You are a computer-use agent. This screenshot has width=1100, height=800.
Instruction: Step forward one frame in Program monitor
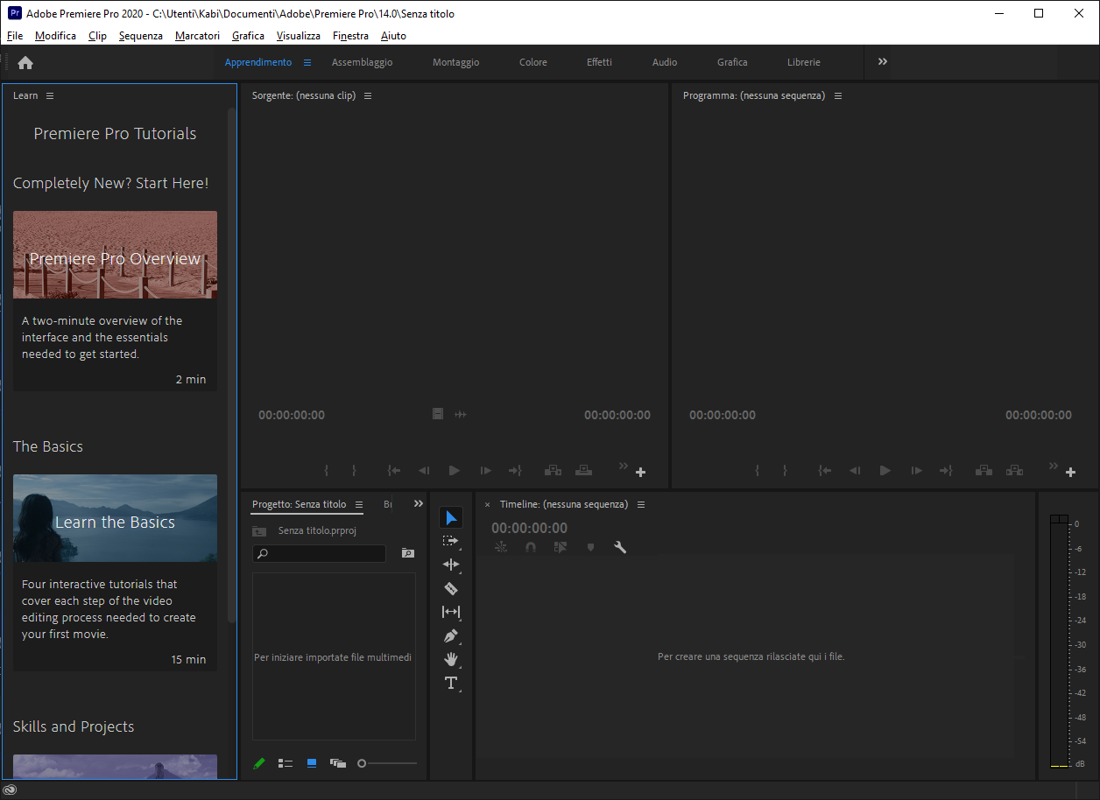tap(916, 470)
